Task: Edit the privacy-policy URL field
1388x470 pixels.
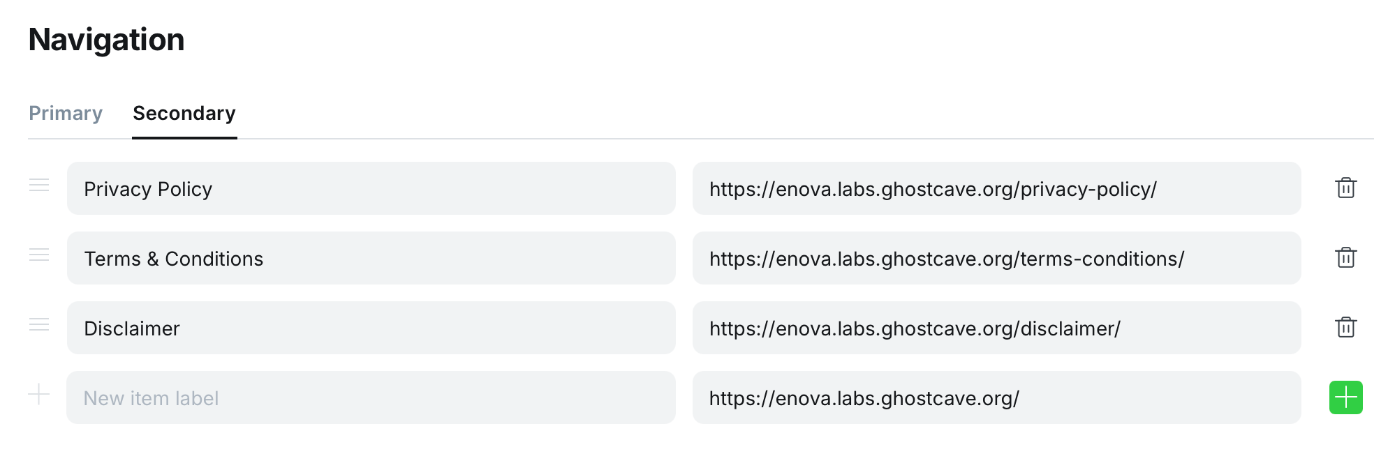Action: tap(996, 188)
